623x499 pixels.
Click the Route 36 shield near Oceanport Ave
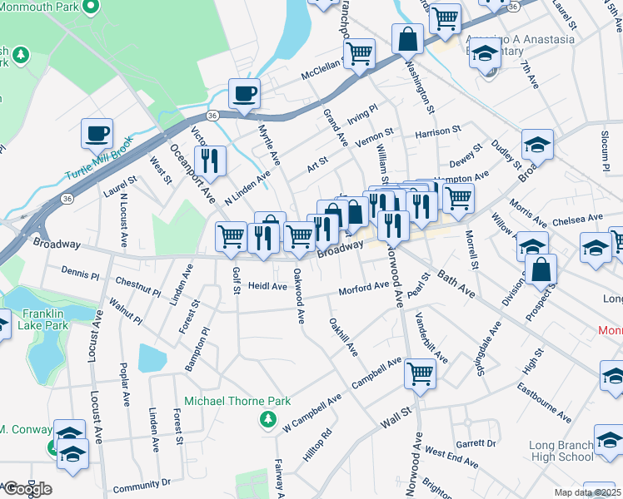click(212, 116)
